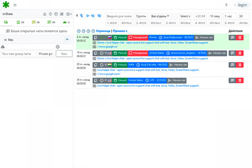The image size is (252, 168).
Task: Click the crossed-out bell icon beside the count 4
Action: pos(82,16)
